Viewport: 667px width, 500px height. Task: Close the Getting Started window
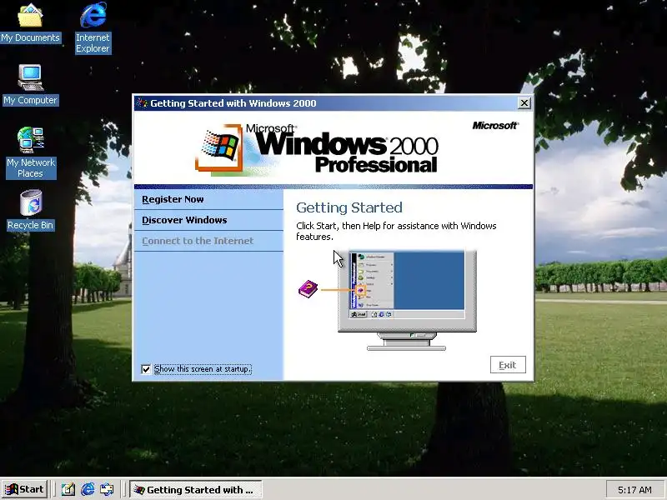pos(524,102)
